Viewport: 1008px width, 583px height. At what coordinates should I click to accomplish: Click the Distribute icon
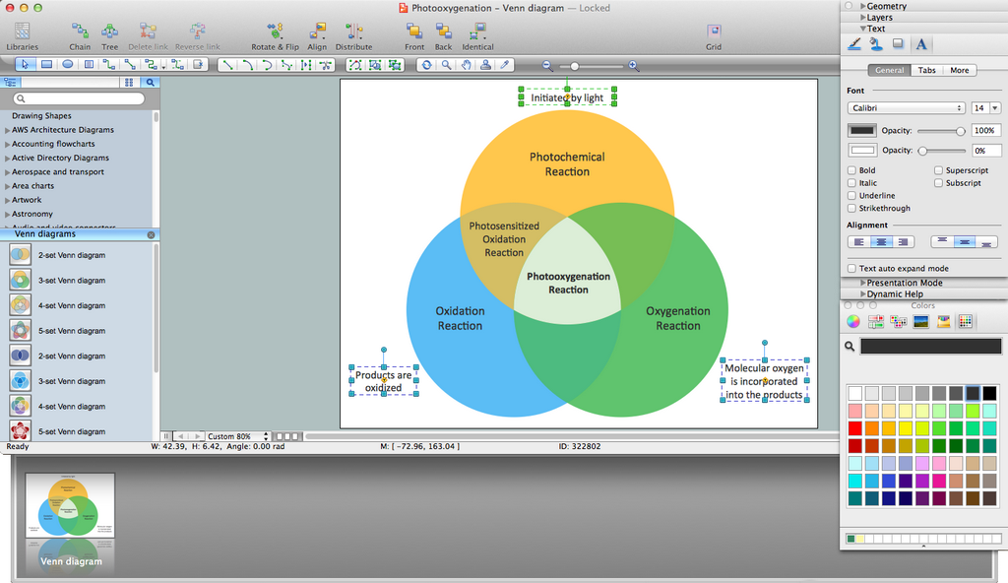click(x=353, y=32)
